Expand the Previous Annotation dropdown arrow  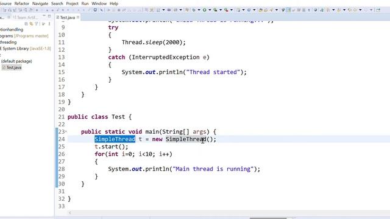344,10
